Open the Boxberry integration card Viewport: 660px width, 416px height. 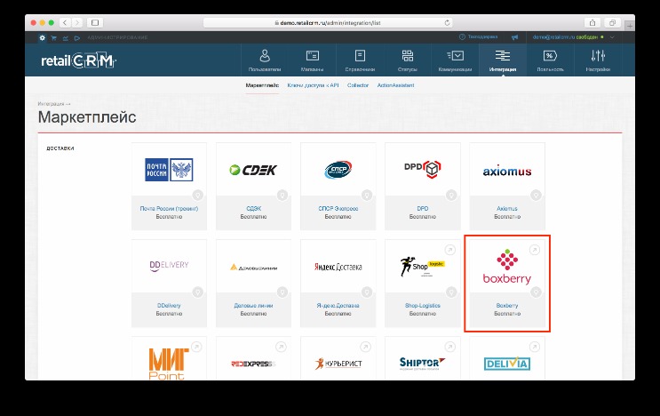[507, 284]
